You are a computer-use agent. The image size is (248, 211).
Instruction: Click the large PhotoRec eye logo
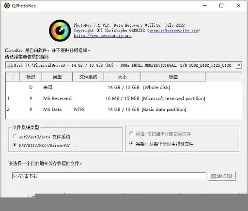[60, 30]
